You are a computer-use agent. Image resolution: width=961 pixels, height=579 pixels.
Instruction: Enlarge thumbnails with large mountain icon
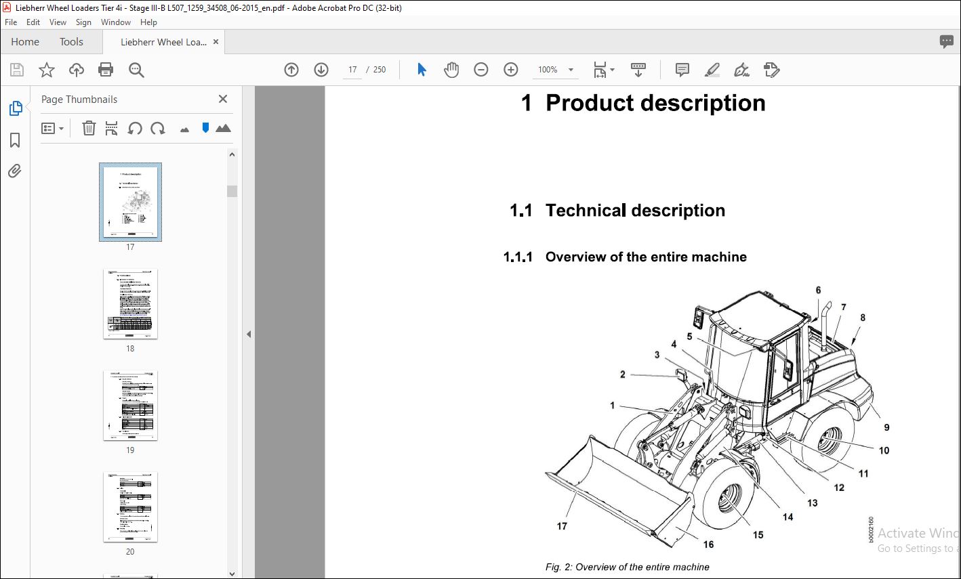223,128
